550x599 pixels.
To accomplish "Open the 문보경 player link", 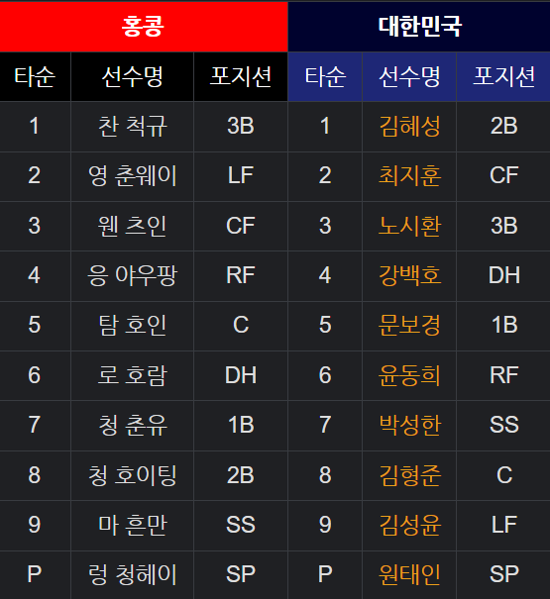I will click(409, 325).
